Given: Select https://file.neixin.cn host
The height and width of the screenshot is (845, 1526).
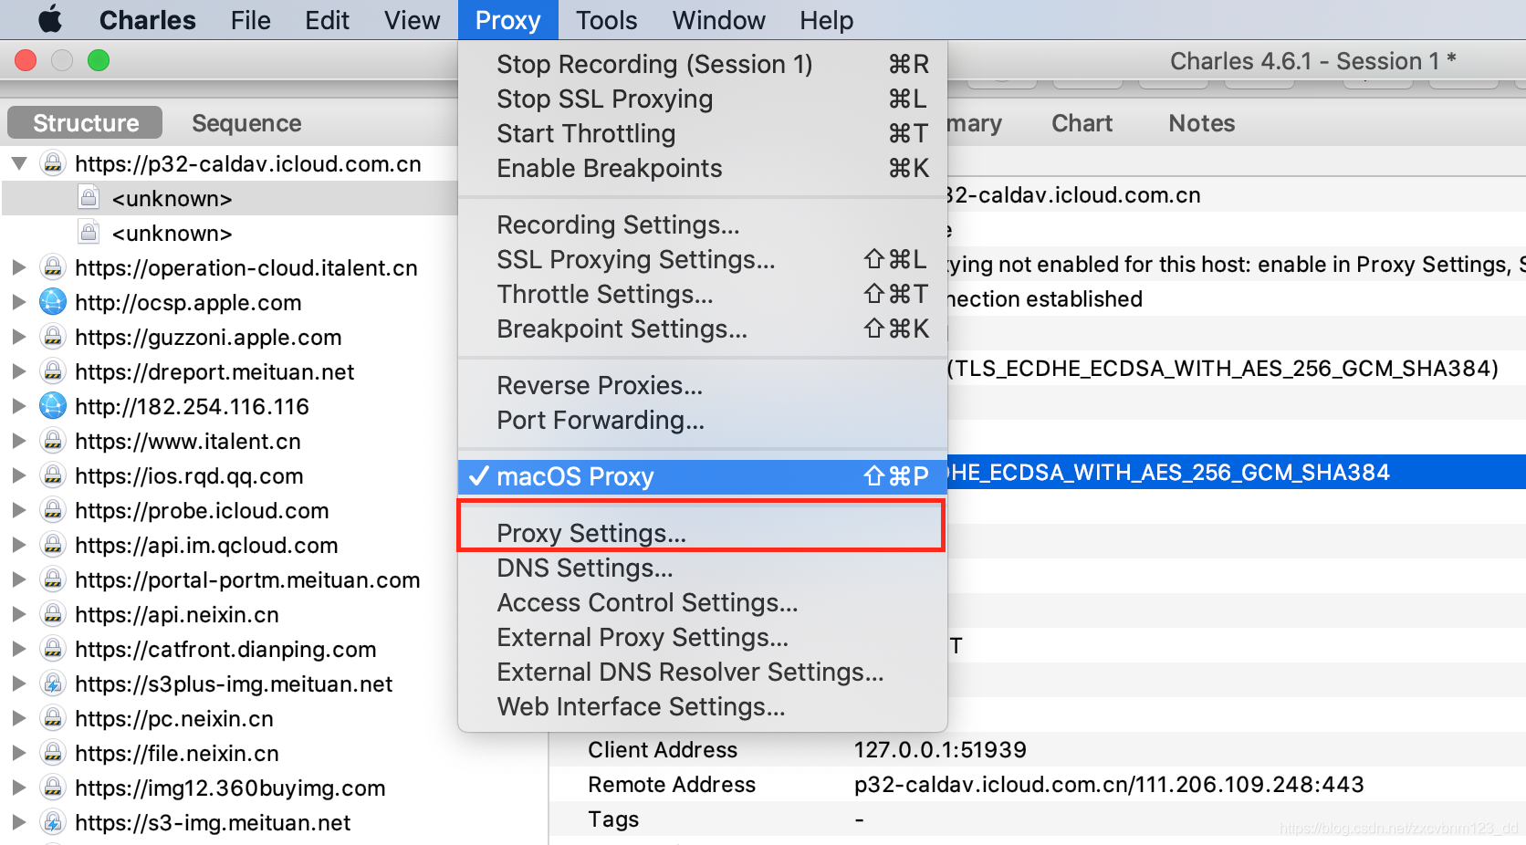Looking at the screenshot, I should (x=177, y=754).
